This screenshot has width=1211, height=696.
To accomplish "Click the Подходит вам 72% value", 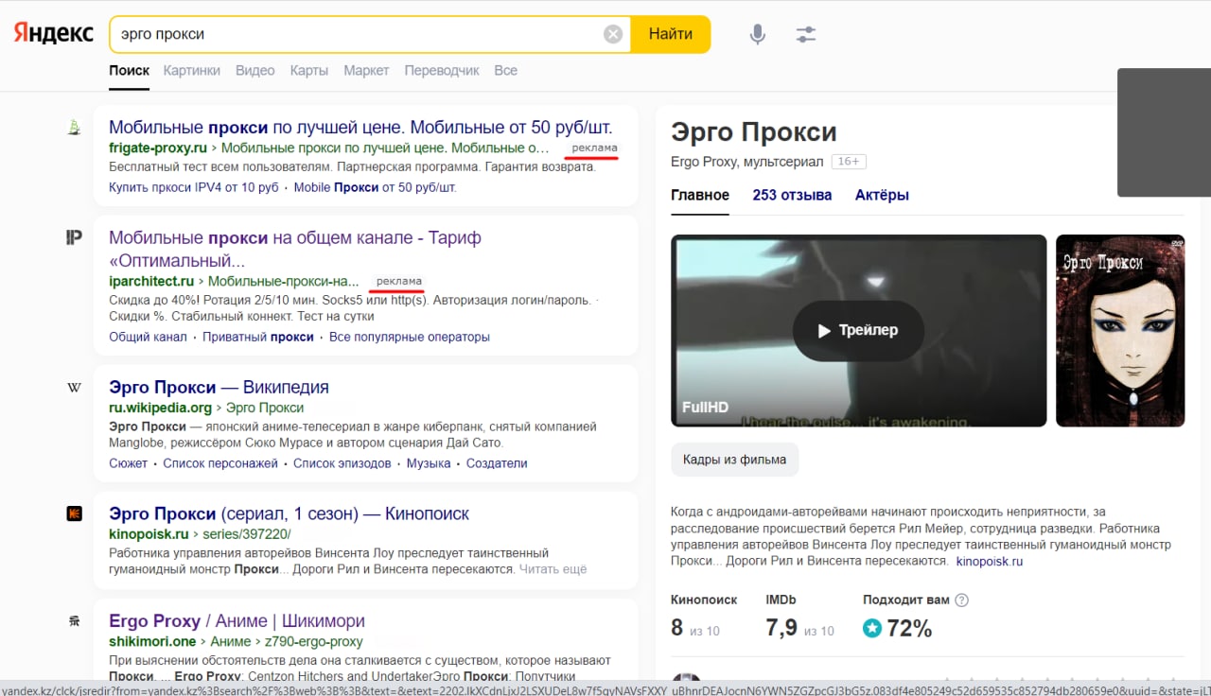I will 909,628.
